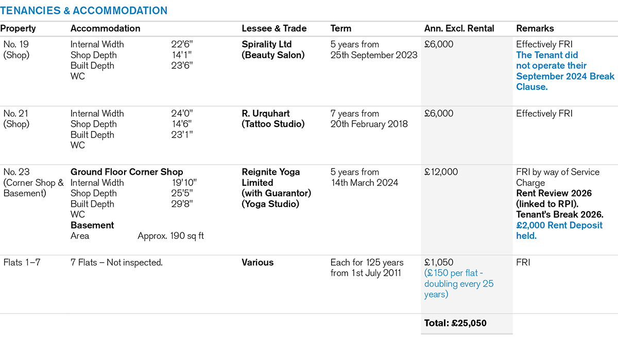The image size is (618, 339).
Task: Click 7 Flats – Not inspected text
Action: 116,262
